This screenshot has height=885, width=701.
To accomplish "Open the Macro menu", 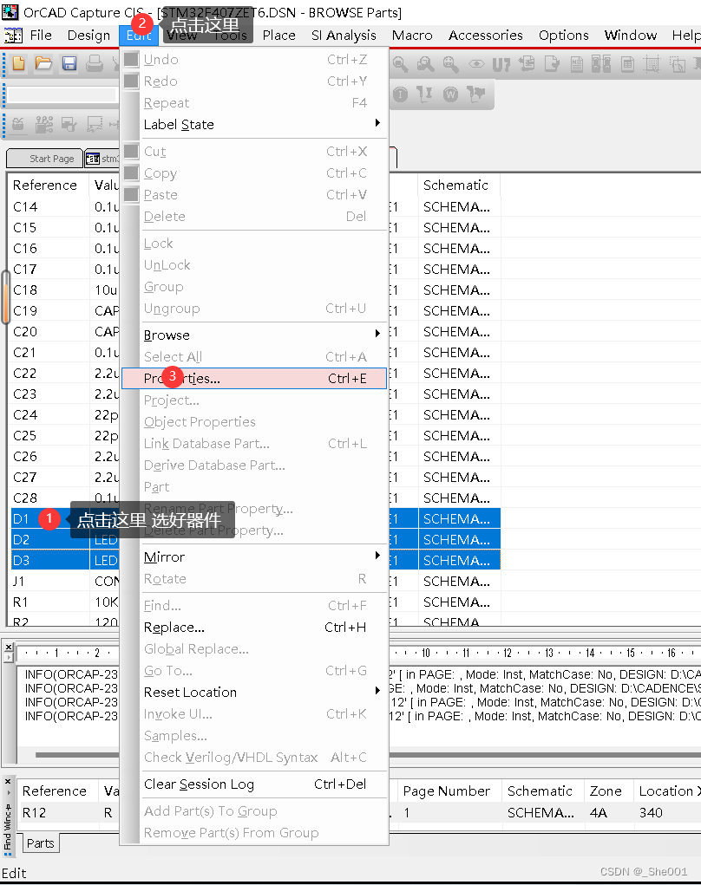I will pyautogui.click(x=412, y=36).
